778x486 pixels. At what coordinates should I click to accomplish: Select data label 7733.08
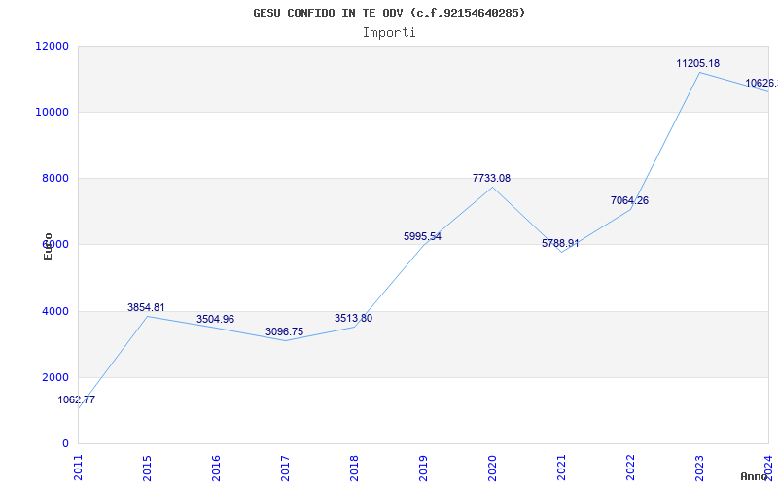point(491,179)
